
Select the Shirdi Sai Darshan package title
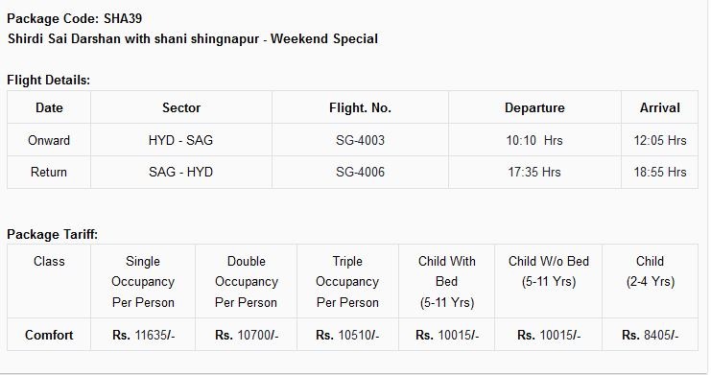tap(193, 38)
